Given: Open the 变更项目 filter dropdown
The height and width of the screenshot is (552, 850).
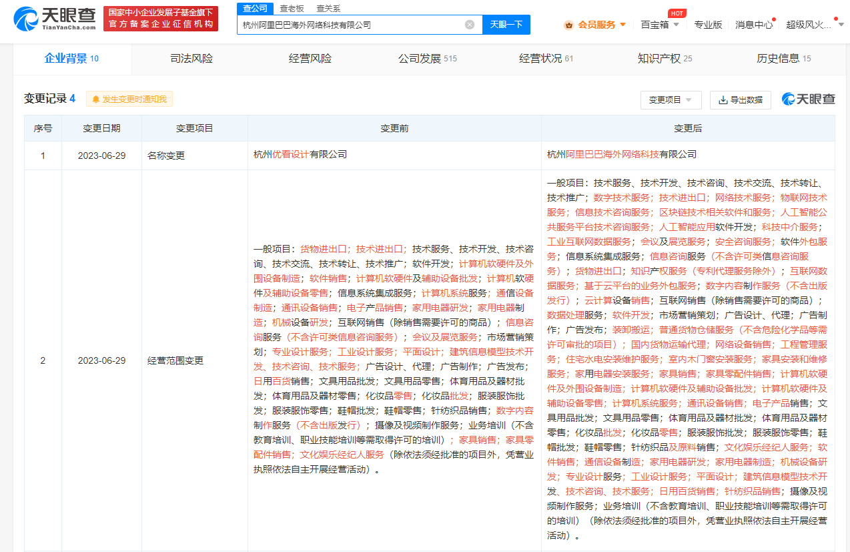Looking at the screenshot, I should (x=671, y=100).
